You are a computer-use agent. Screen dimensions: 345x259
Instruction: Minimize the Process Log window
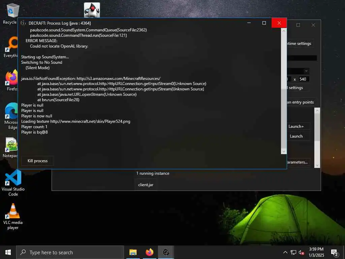(249, 23)
